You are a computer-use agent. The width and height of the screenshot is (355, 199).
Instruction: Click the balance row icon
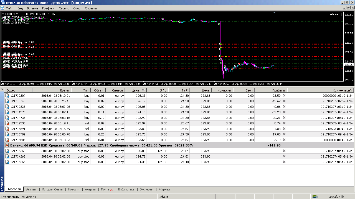[7, 145]
